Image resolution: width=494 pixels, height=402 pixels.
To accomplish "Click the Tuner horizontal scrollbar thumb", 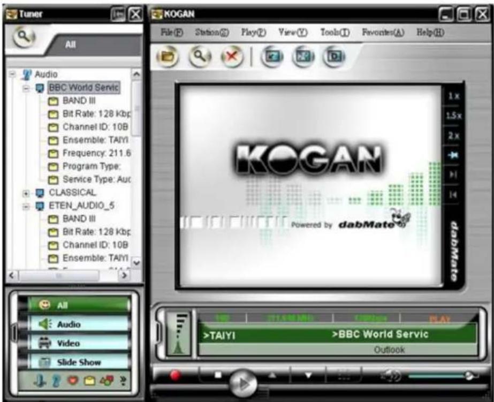I will 59,276.
